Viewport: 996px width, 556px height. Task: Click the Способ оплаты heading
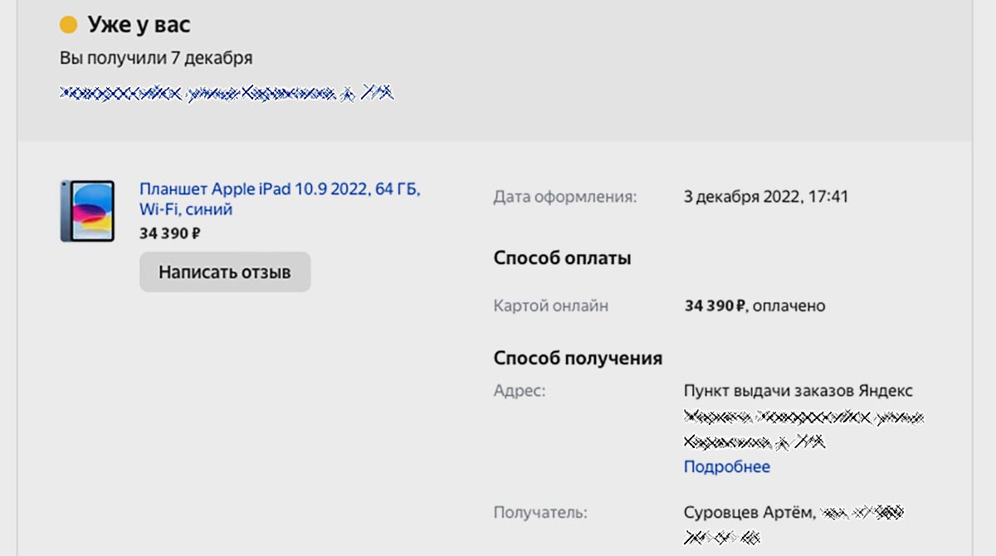562,258
